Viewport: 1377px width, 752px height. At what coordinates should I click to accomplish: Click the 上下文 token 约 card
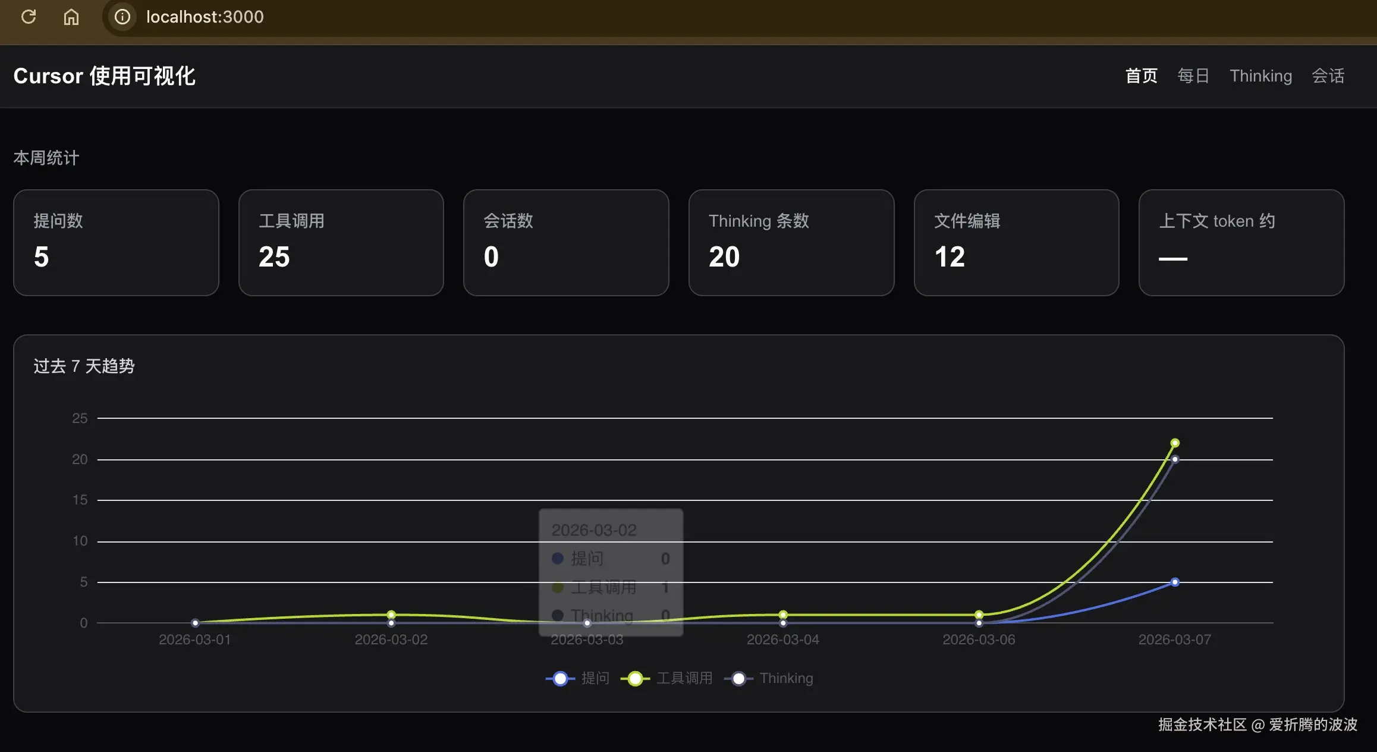click(x=1241, y=242)
